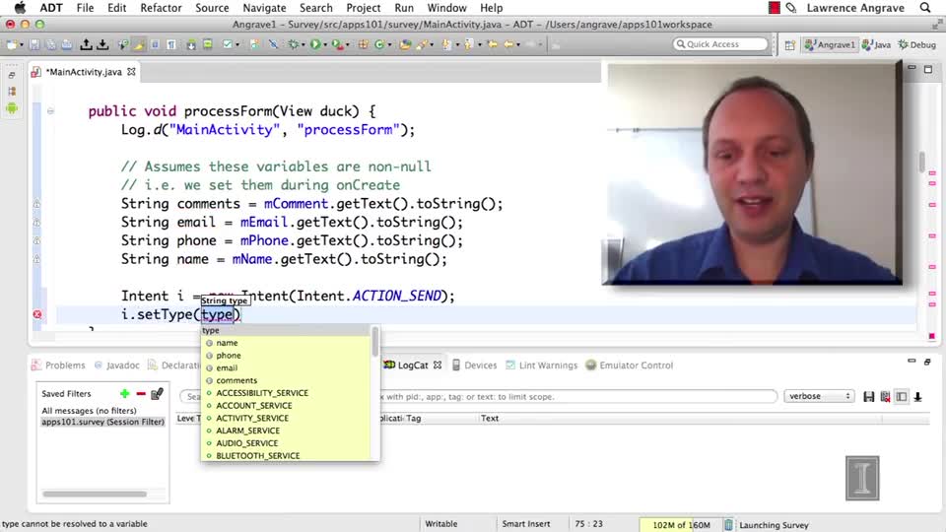Open Spotlight search in the menu bar
Viewport: 946px width, 532px height.
click(x=925, y=8)
